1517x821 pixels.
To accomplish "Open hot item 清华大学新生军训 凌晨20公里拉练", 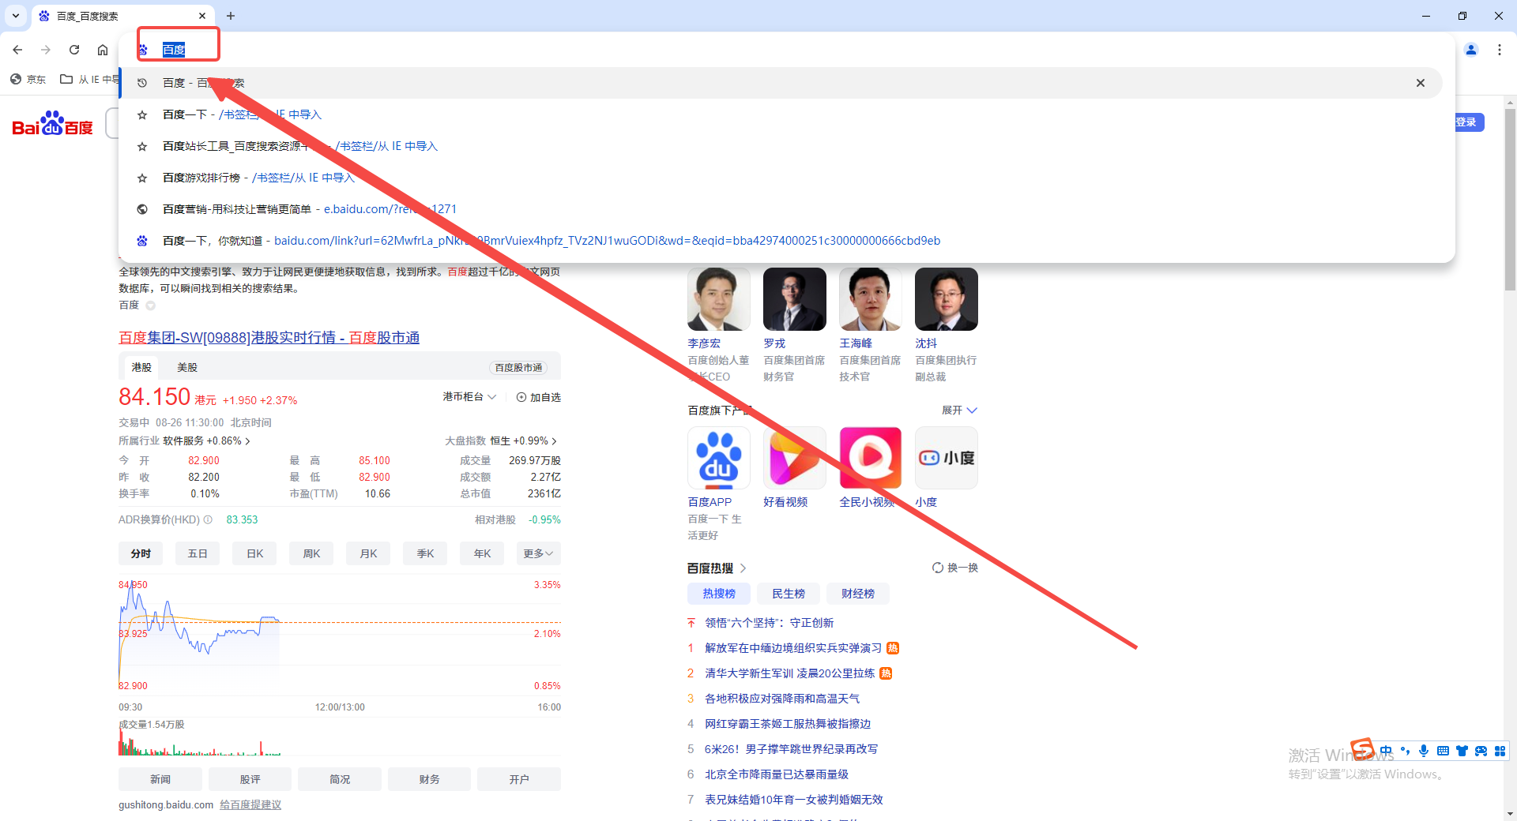I will [790, 673].
